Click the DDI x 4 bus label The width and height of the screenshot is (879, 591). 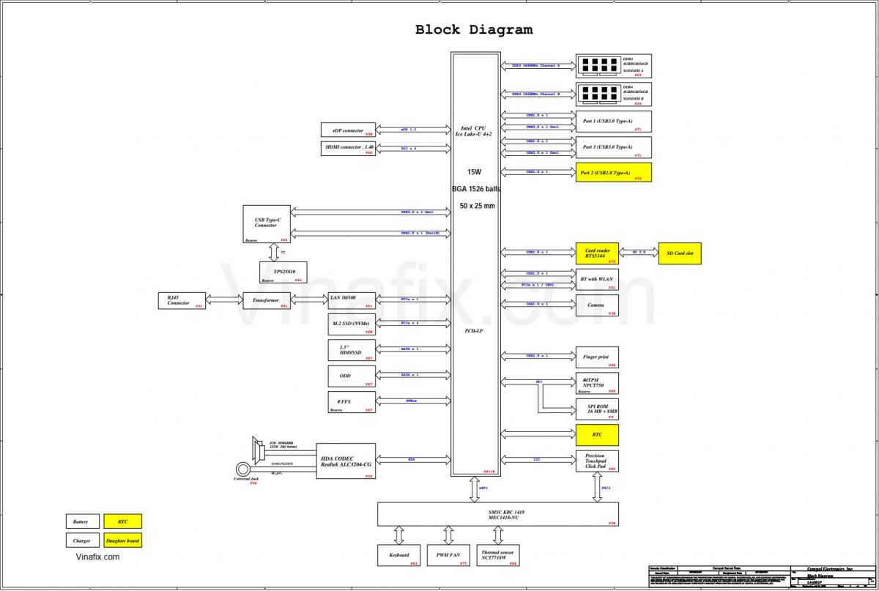pos(409,148)
